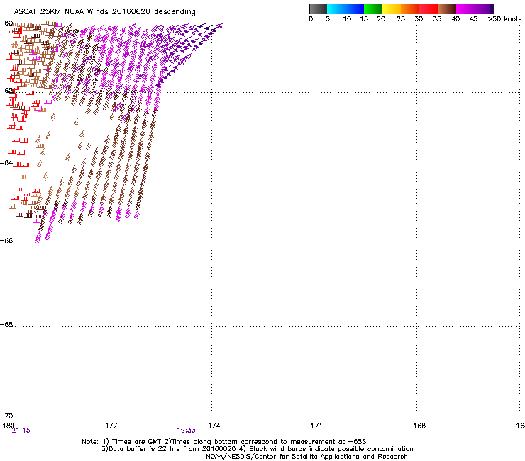The width and height of the screenshot is (525, 461).
Task: Click the yellow 20-25 knots legend segment
Action: coord(392,9)
